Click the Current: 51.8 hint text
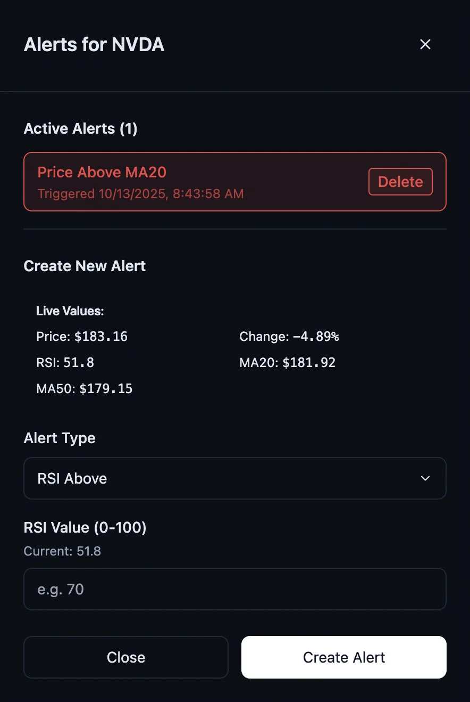The height and width of the screenshot is (702, 470). tap(62, 551)
